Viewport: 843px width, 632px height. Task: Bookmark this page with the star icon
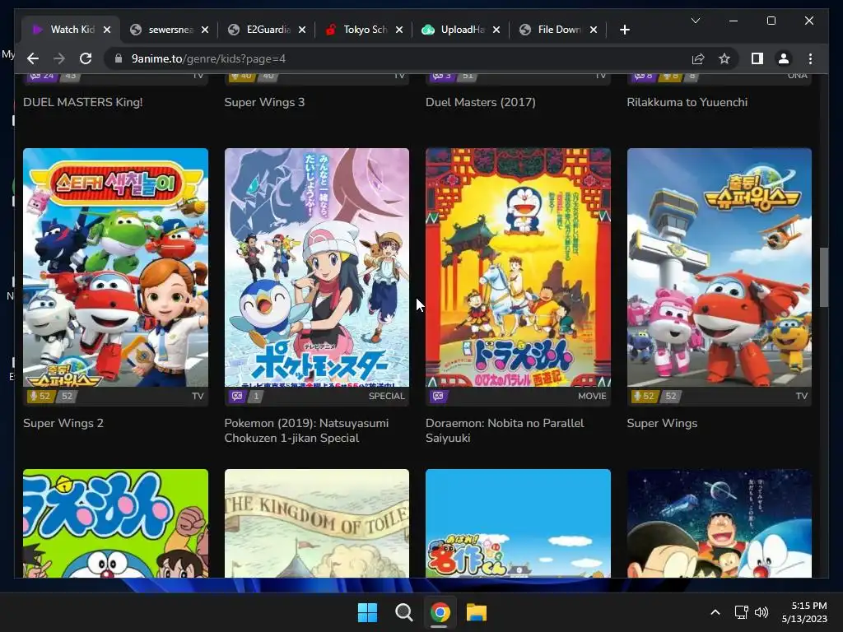click(x=724, y=58)
